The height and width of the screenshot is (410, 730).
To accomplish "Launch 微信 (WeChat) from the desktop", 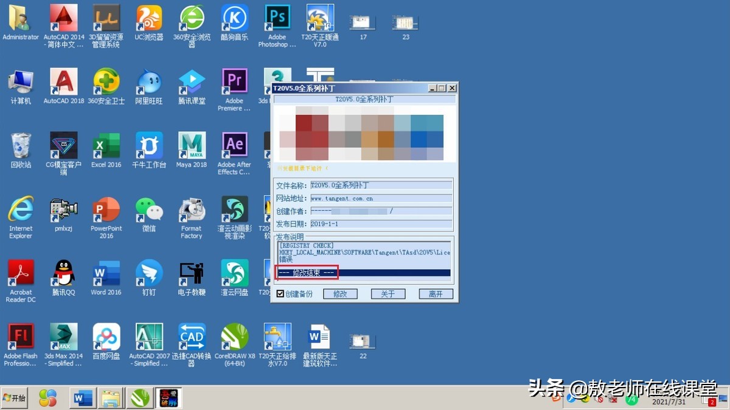I will click(148, 210).
